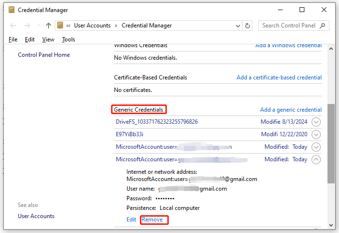Click the No Windows credentials text
Viewport: 339px width, 233px height.
tap(146, 58)
